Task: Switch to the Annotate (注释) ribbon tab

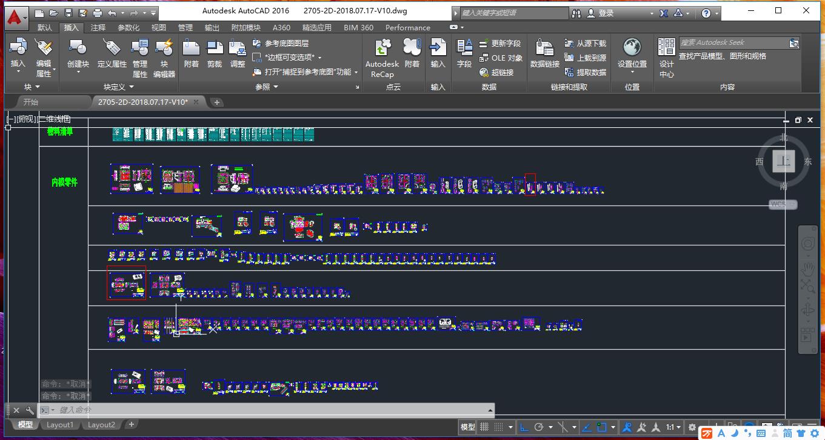Action: 98,28
